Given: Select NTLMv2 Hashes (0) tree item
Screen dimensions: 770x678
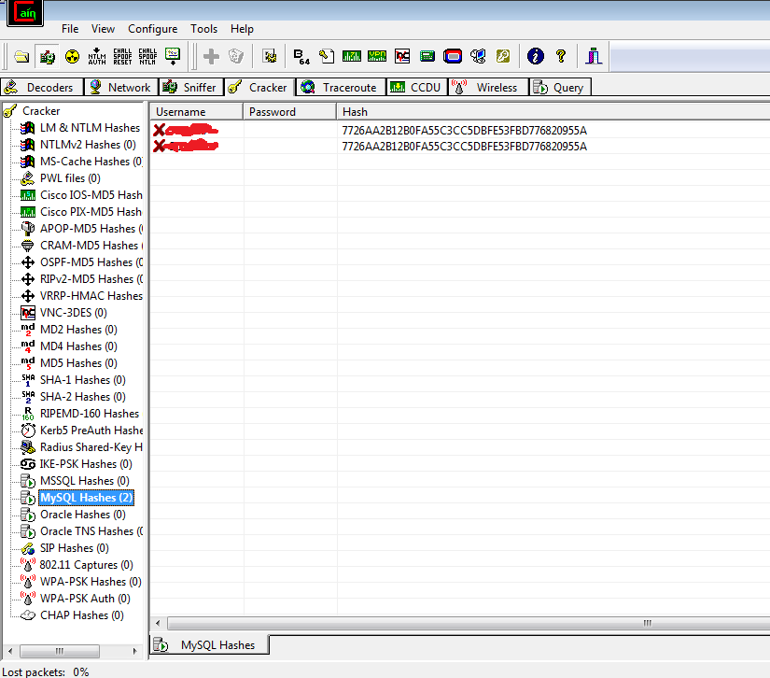Looking at the screenshot, I should click(x=88, y=145).
